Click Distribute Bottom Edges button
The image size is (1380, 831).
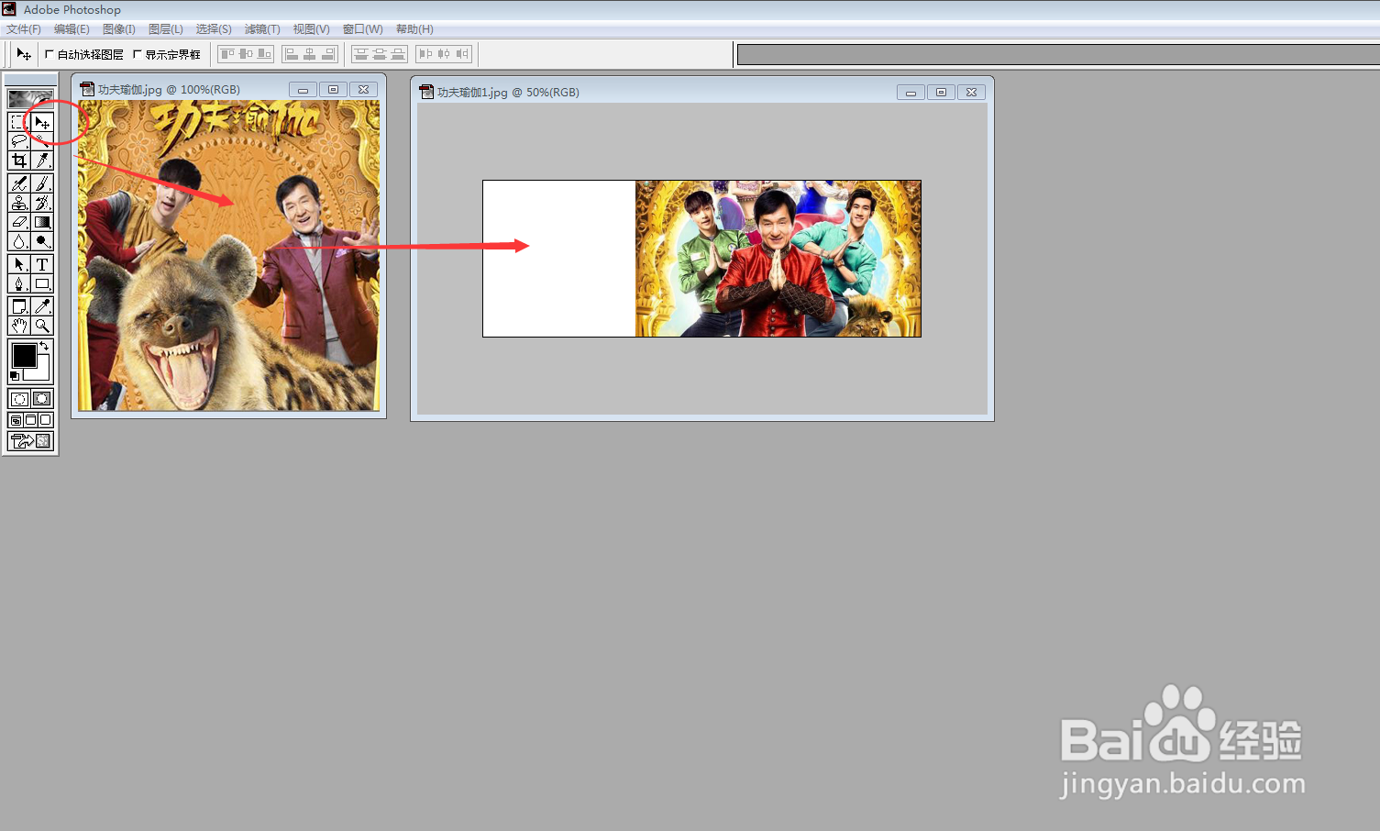coord(398,54)
